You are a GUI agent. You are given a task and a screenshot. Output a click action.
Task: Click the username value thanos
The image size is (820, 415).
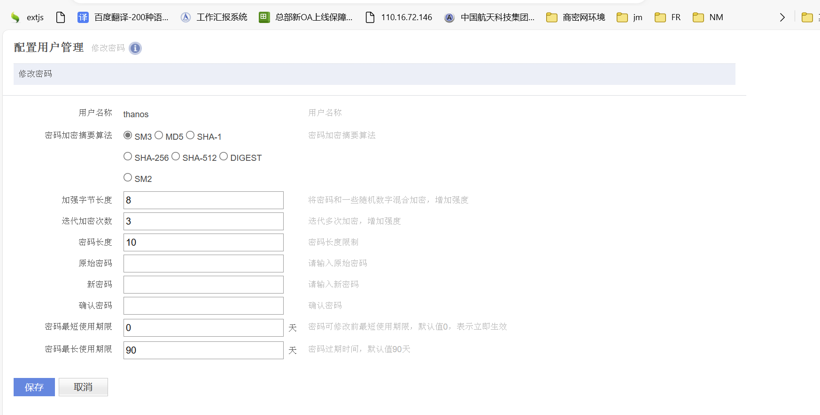tap(136, 114)
